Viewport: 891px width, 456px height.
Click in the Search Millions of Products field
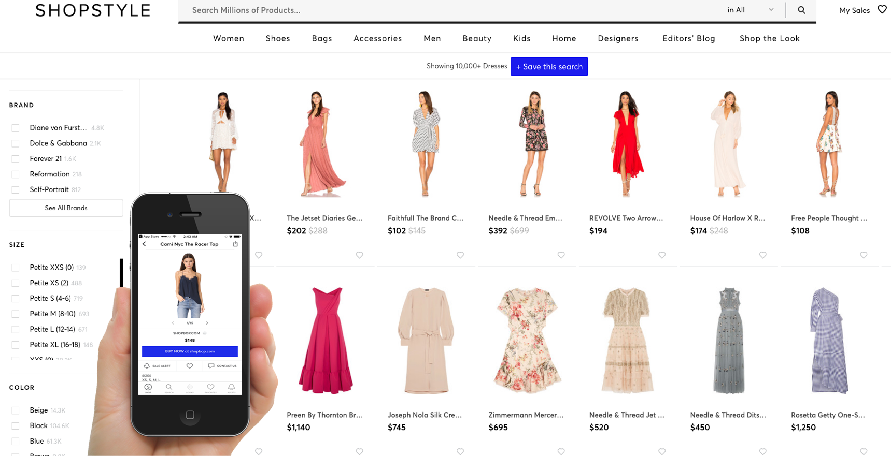pos(451,10)
